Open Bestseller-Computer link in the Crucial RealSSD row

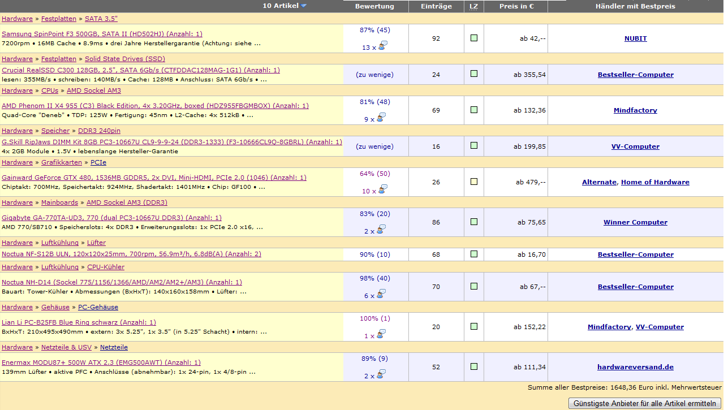click(x=636, y=75)
